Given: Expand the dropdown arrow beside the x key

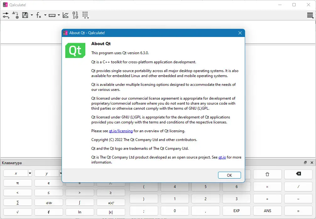Looking at the screenshot, I should 30,173.
